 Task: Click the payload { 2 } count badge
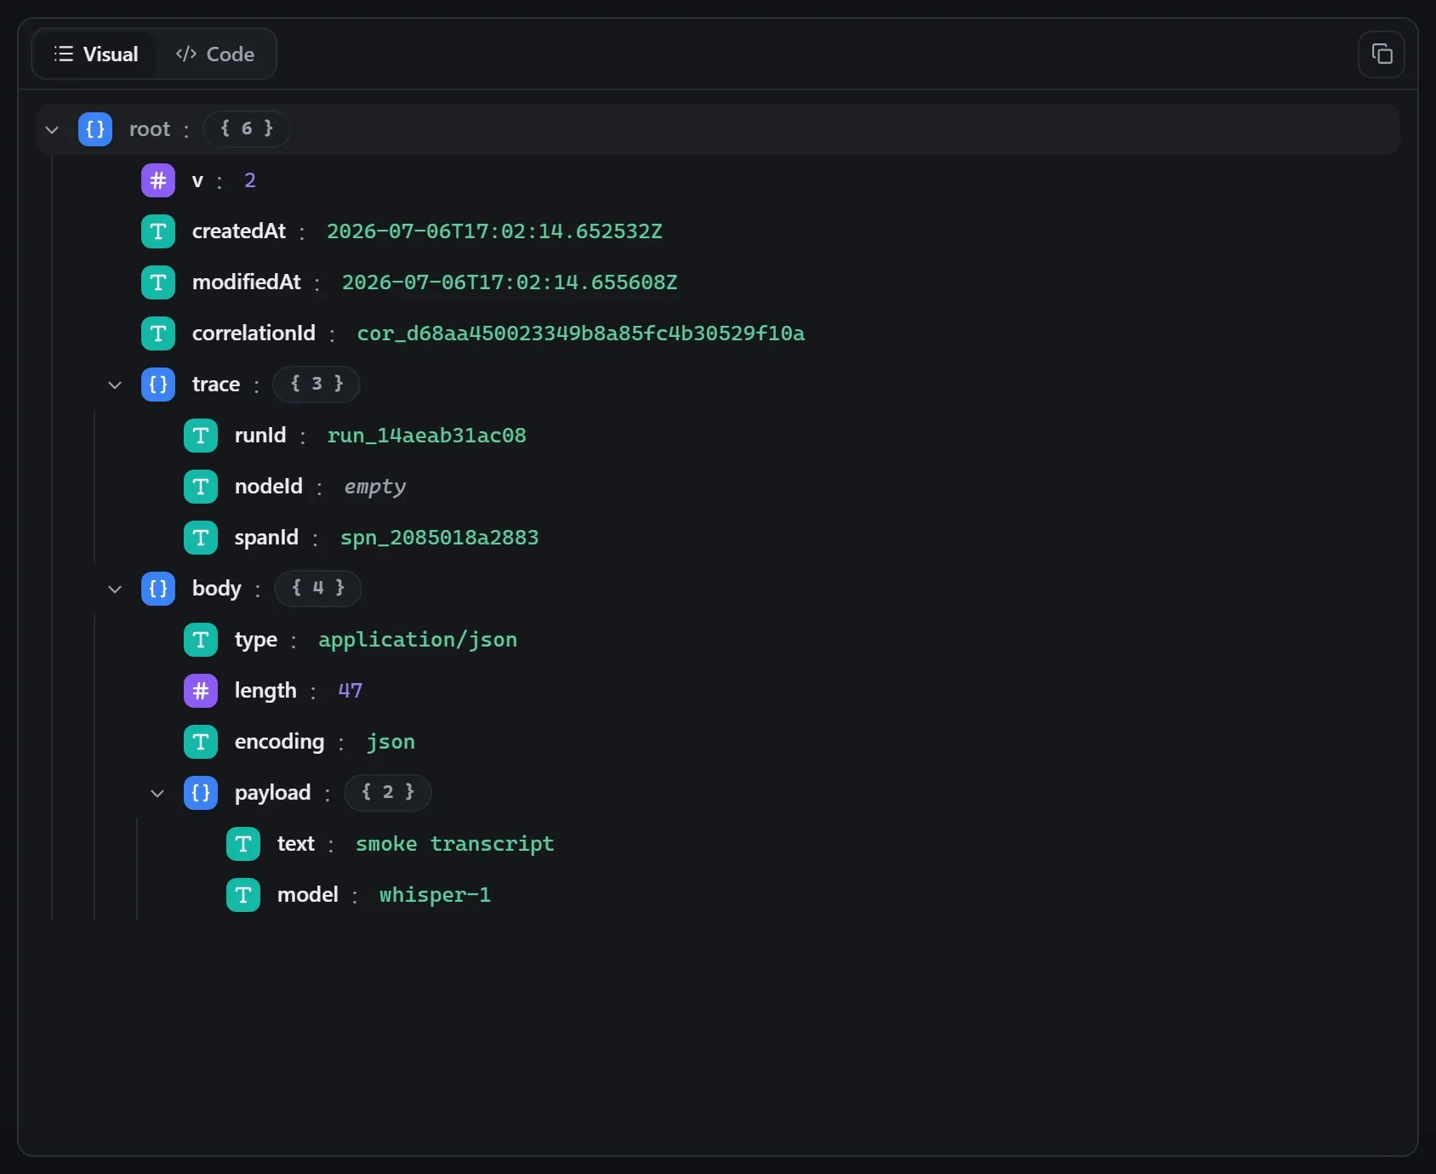tap(388, 792)
